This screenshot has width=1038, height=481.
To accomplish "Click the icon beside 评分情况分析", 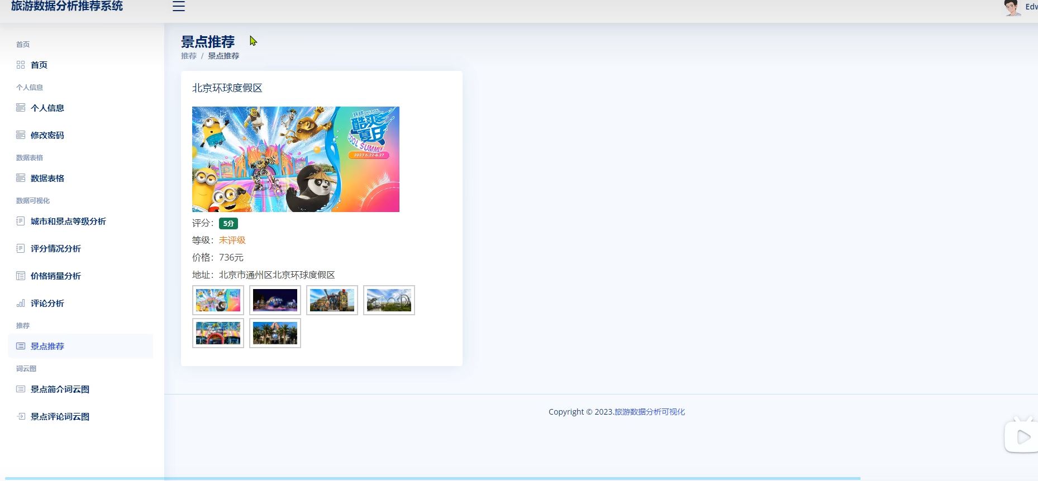I will [x=21, y=248].
